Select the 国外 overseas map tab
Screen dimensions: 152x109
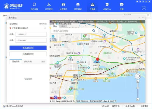[64, 26]
